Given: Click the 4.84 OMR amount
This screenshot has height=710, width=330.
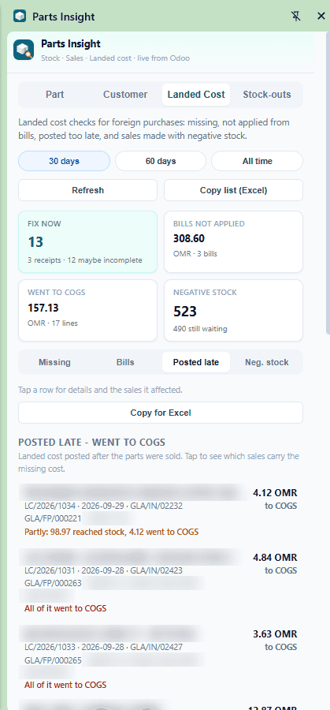Looking at the screenshot, I should pyautogui.click(x=276, y=558).
